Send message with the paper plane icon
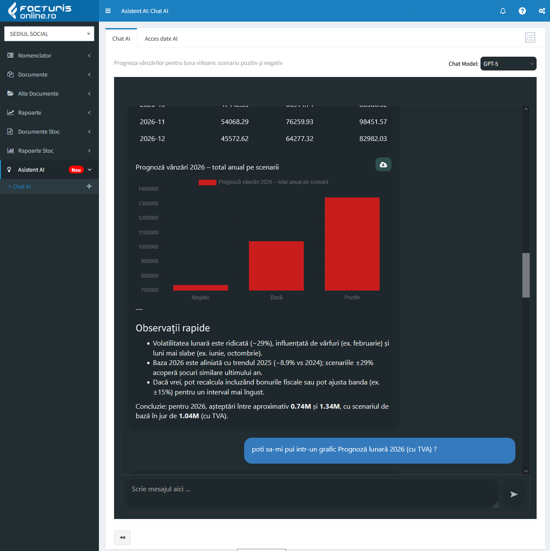Screen dimensions: 550x551 (514, 494)
